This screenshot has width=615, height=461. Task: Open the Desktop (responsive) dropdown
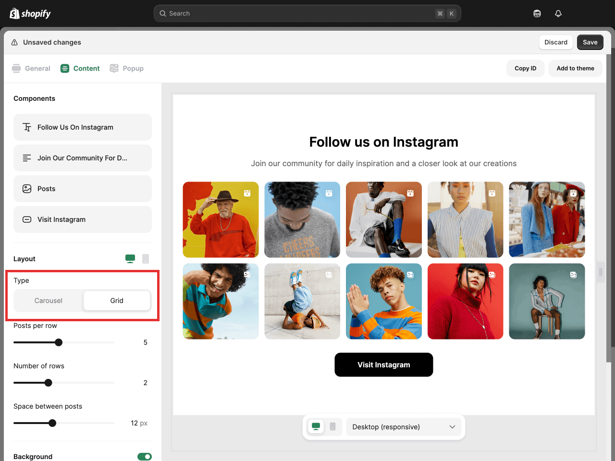tap(404, 426)
